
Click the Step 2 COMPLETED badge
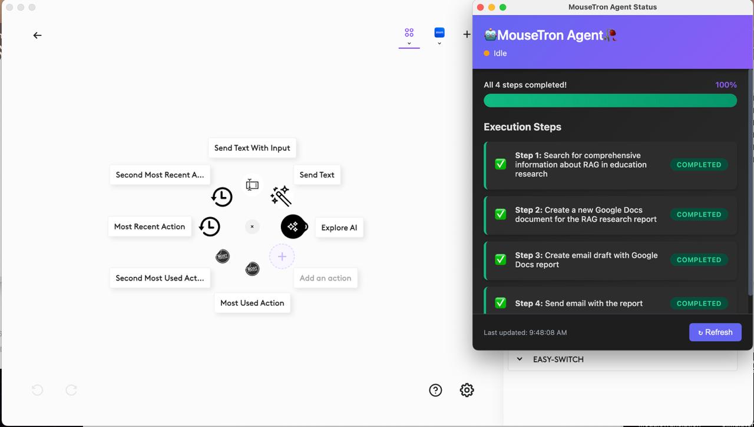point(699,215)
